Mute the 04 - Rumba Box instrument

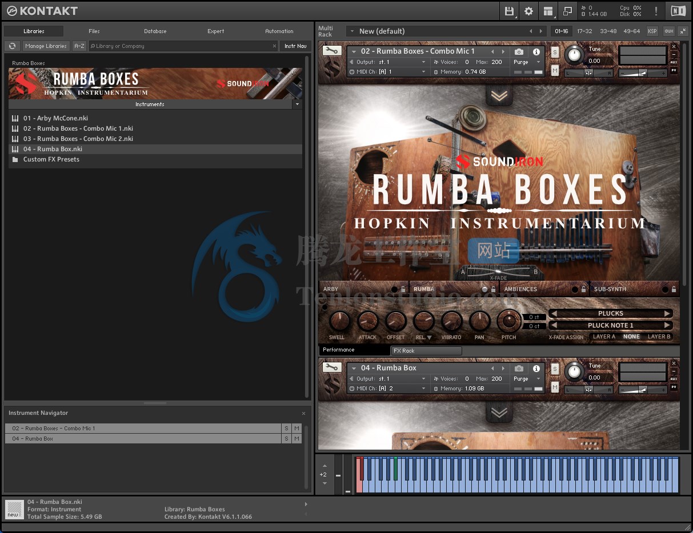point(555,387)
